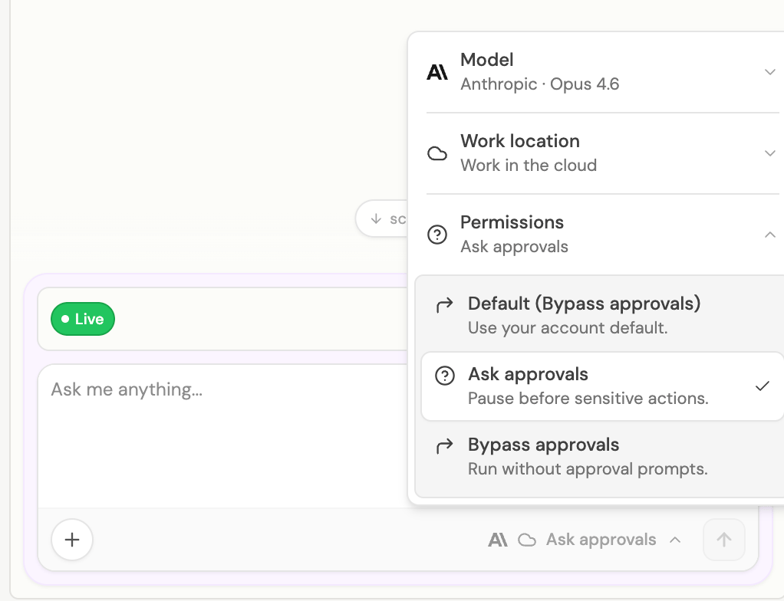Click the green Live badge
This screenshot has height=601, width=784.
pos(83,319)
